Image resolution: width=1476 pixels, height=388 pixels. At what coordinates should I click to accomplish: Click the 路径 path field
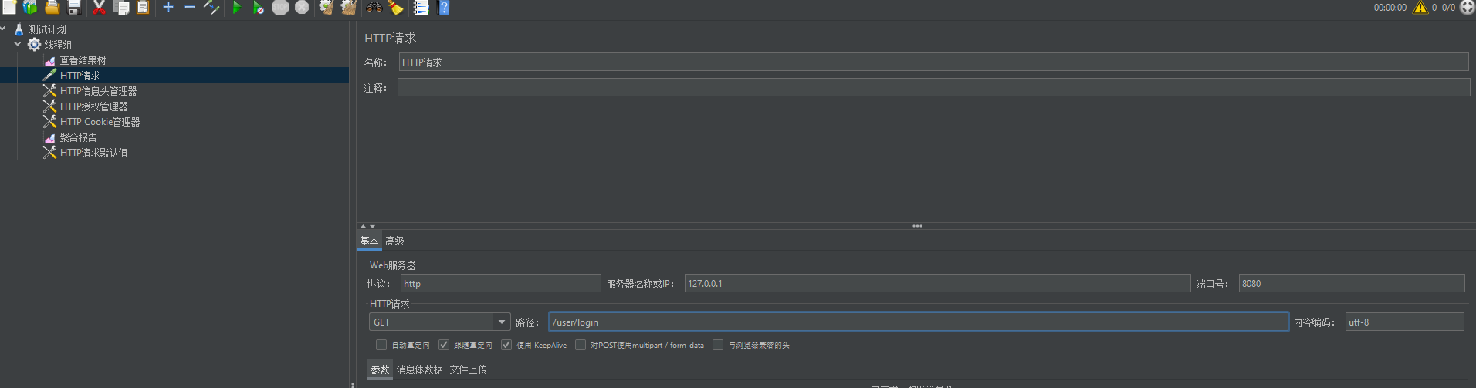(x=919, y=322)
